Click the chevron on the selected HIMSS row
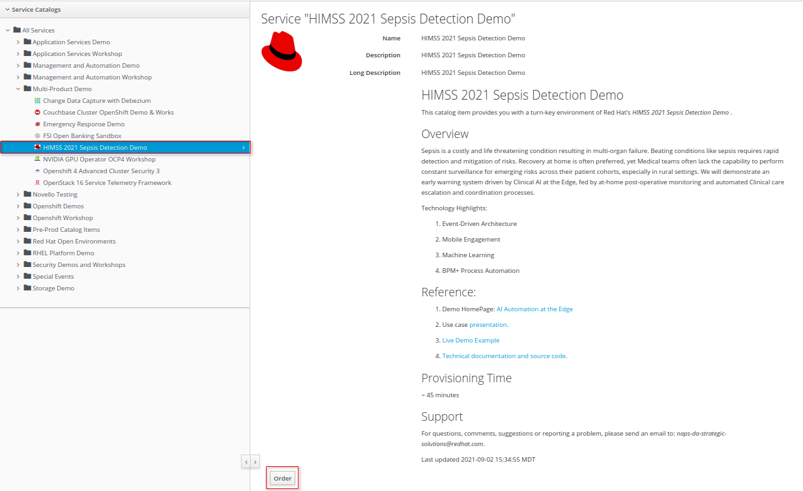Viewport: 803px width, 491px height. coord(244,148)
